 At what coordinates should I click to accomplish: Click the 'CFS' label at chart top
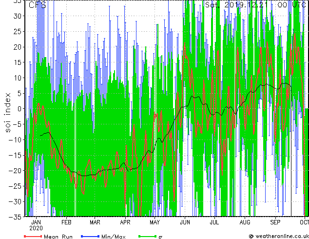(38, 5)
